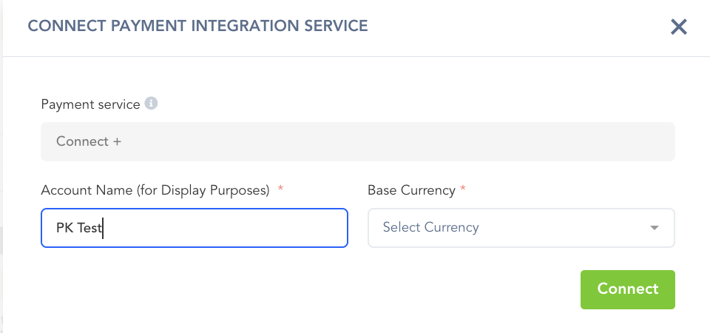Open the Select Currency dropdown
Image resolution: width=710 pixels, height=333 pixels.
[x=521, y=228]
